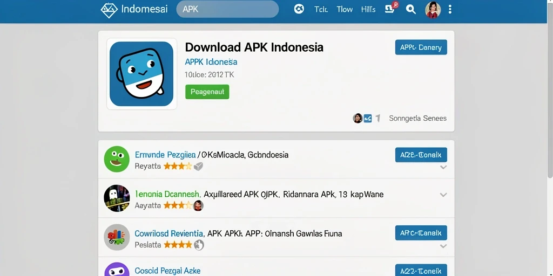Click gray box icon after Reyatta stars
This screenshot has width=553, height=276.
tap(199, 166)
